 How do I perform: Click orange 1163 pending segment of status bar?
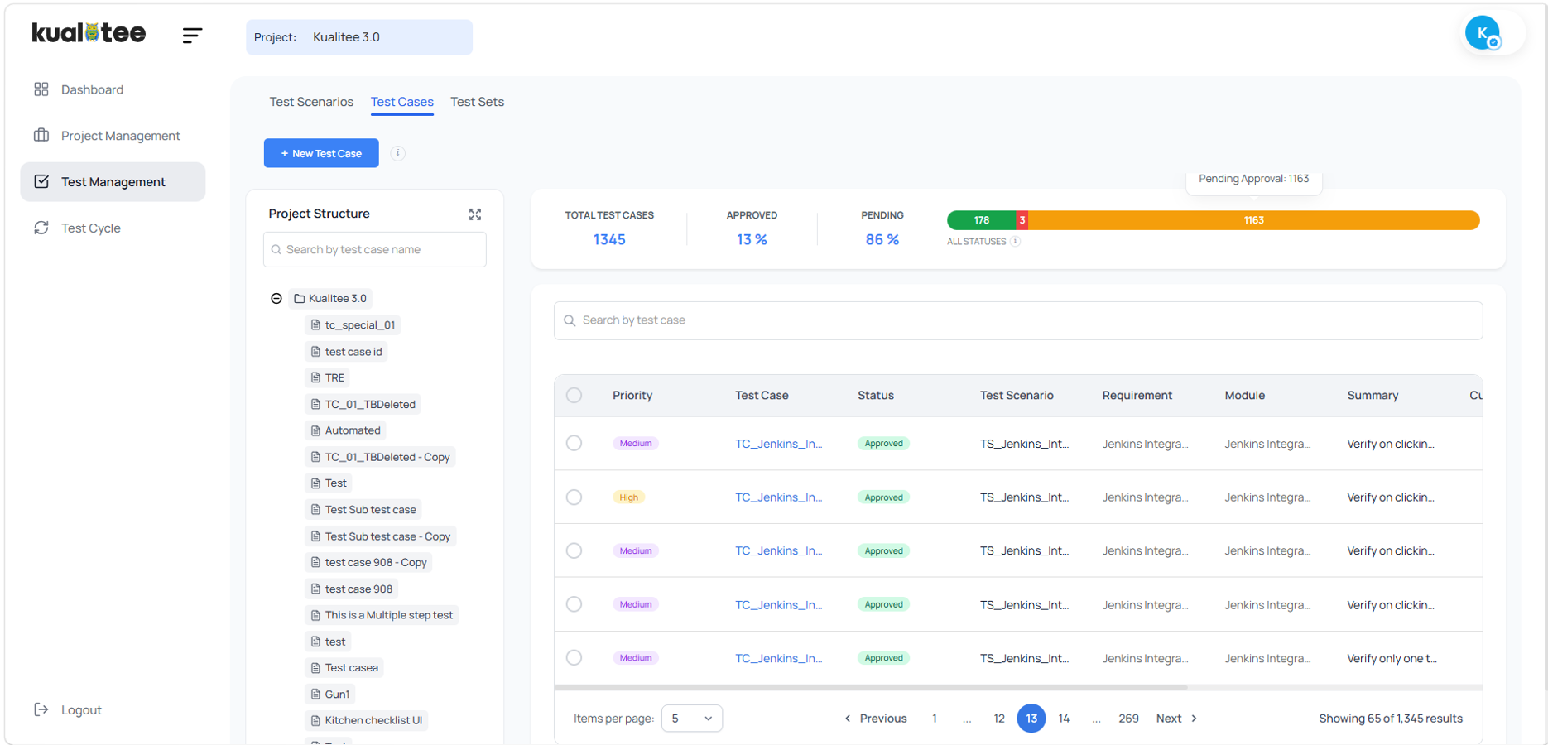click(1253, 220)
